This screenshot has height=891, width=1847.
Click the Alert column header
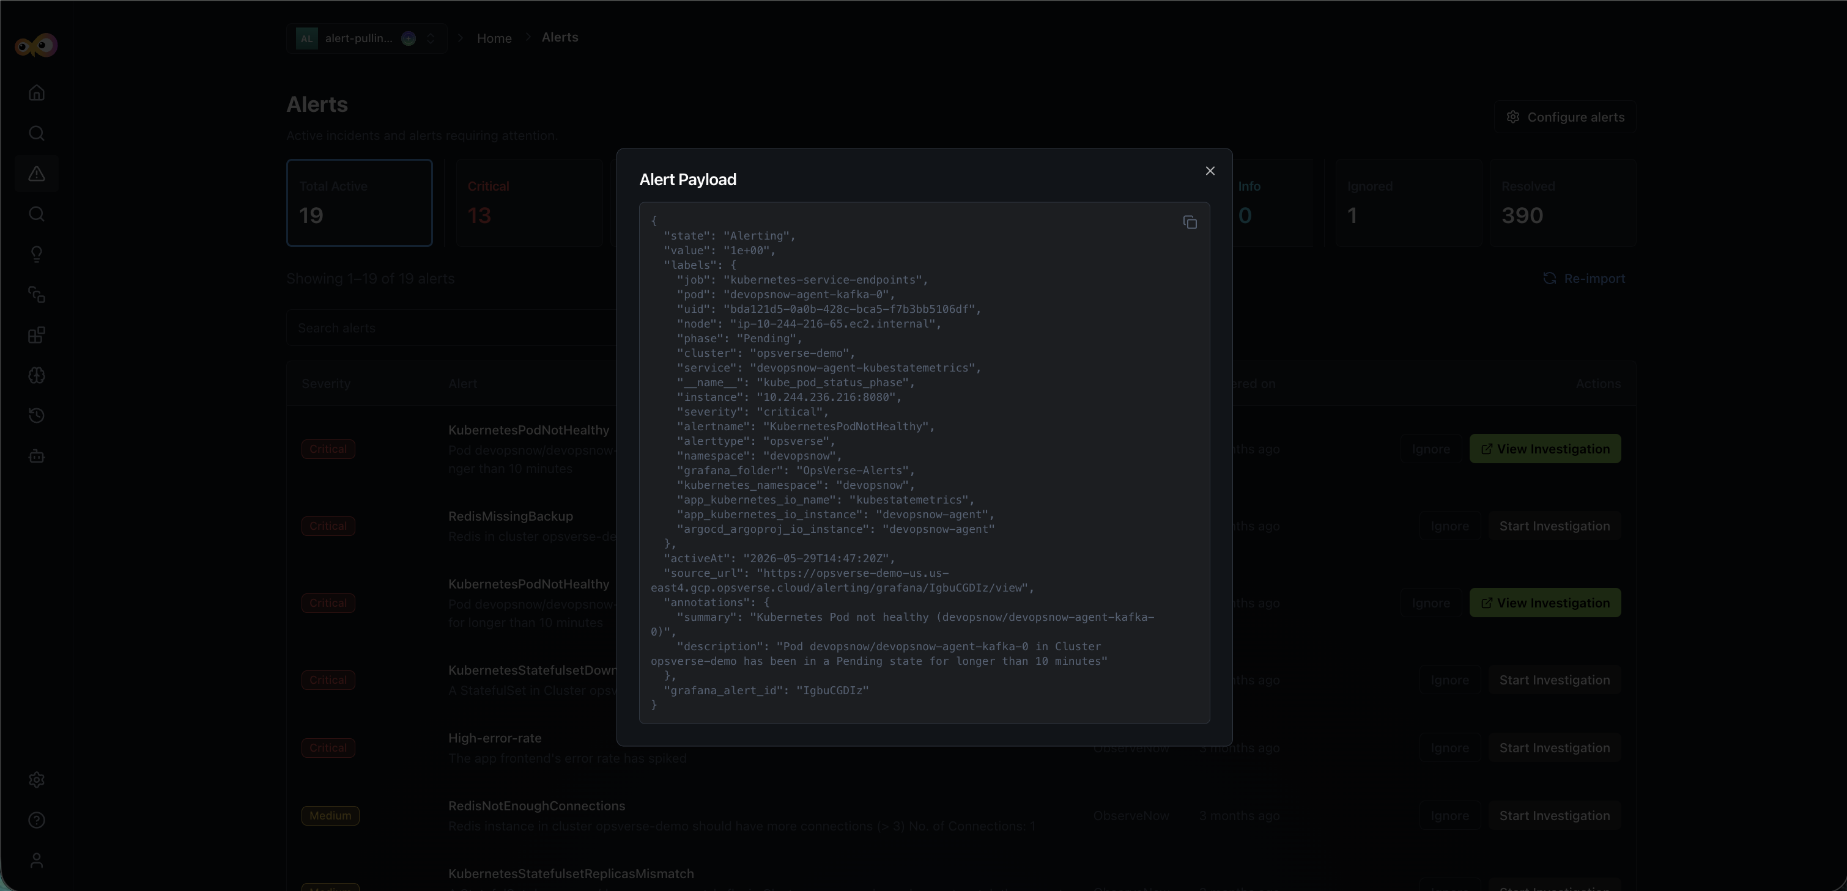tap(462, 384)
